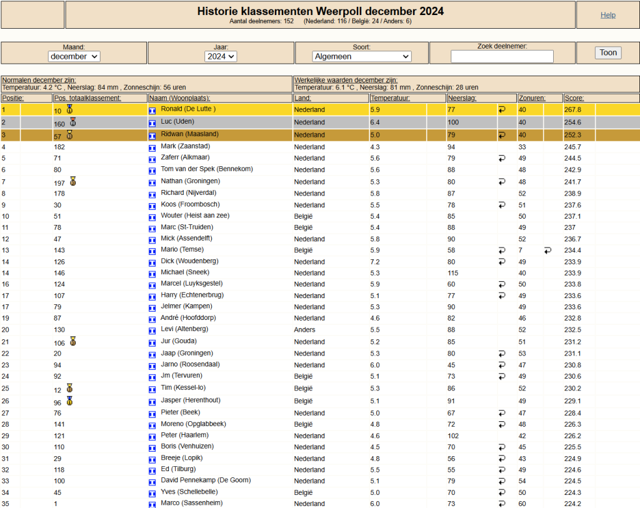The image size is (640, 508).
Task: Click the Neerslag column header
Action: click(x=462, y=98)
